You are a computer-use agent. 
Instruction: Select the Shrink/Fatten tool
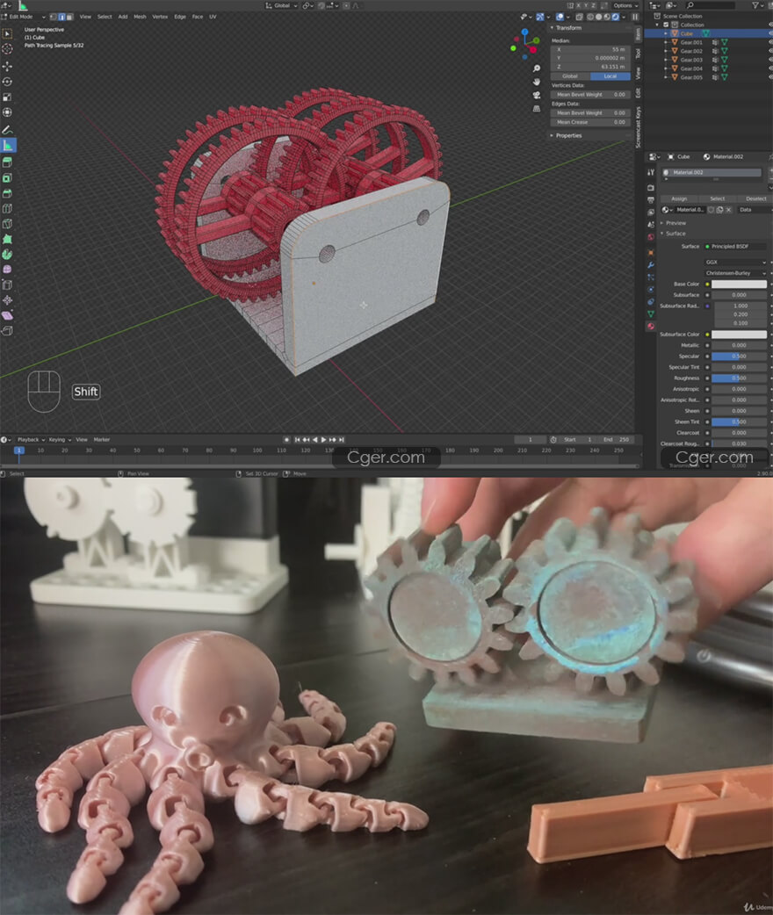click(8, 300)
